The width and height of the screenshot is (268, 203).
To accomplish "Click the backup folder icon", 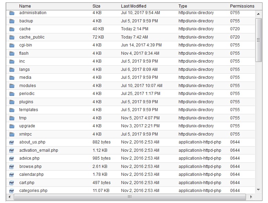I will point(12,21).
